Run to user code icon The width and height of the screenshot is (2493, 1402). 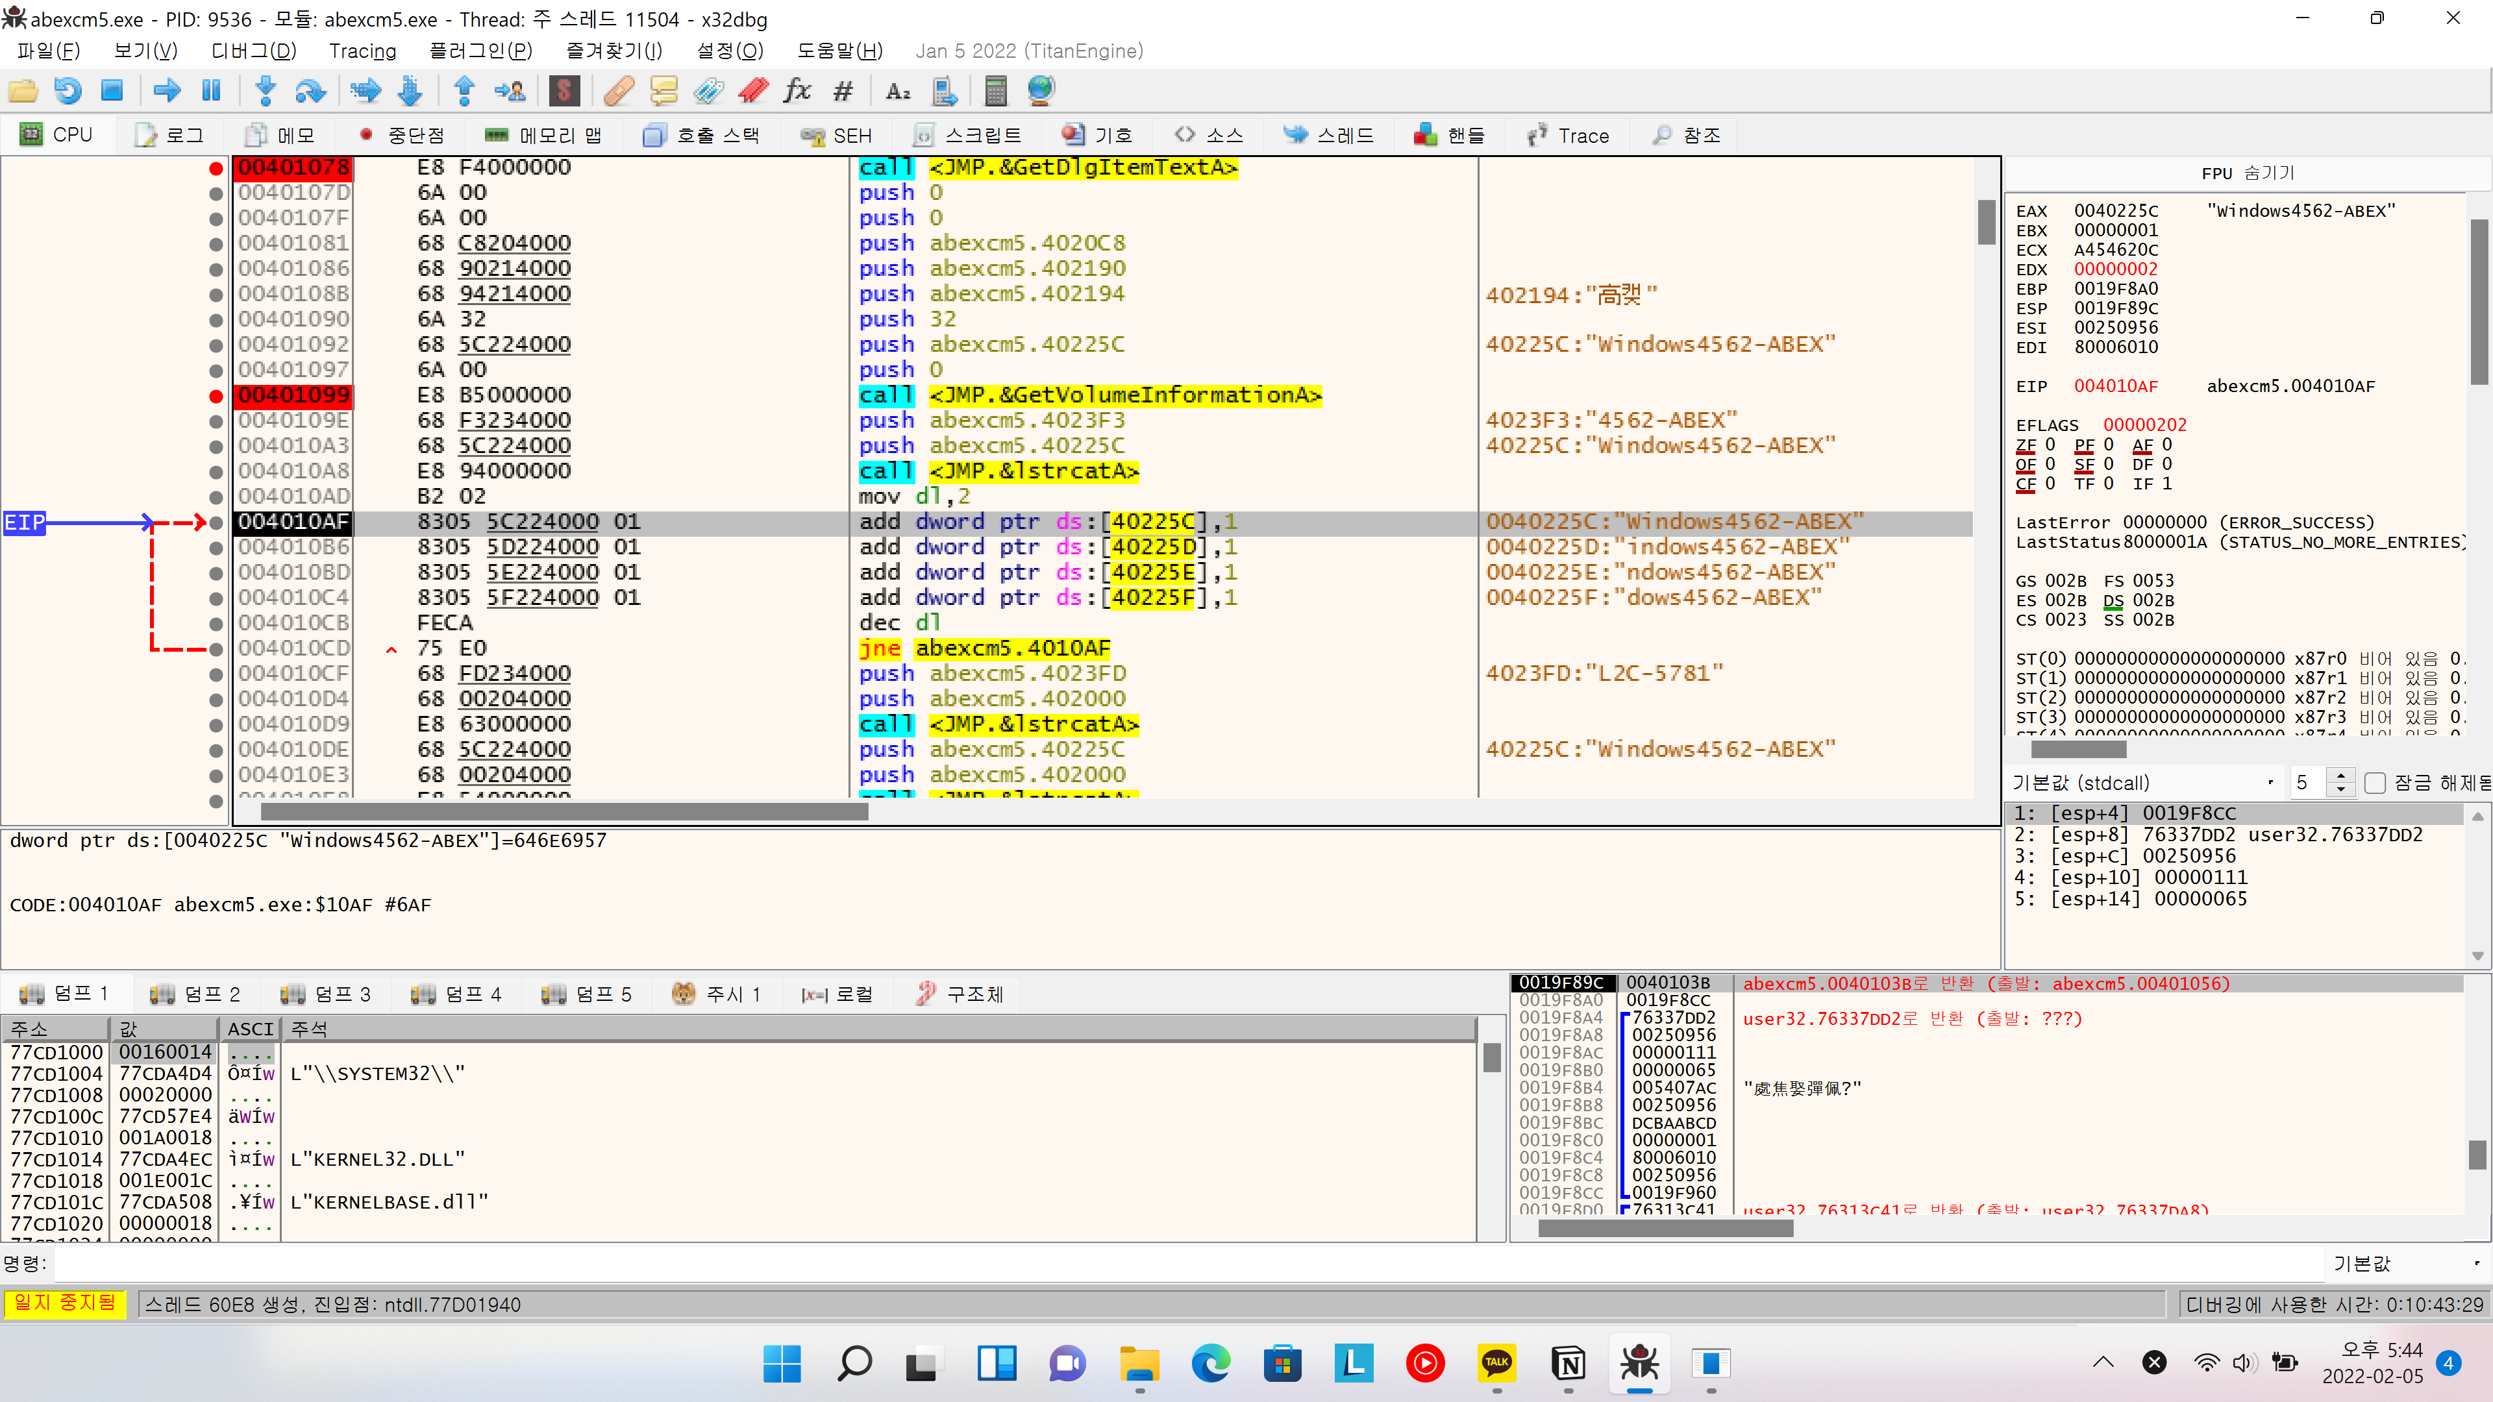510,91
